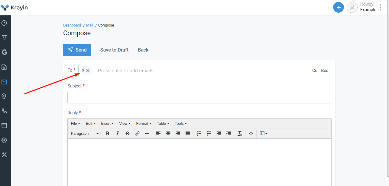Enable strikethrough text formatting

point(127,133)
